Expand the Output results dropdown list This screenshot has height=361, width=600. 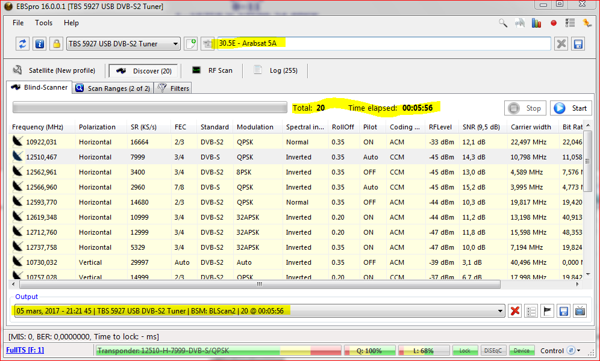(x=499, y=311)
